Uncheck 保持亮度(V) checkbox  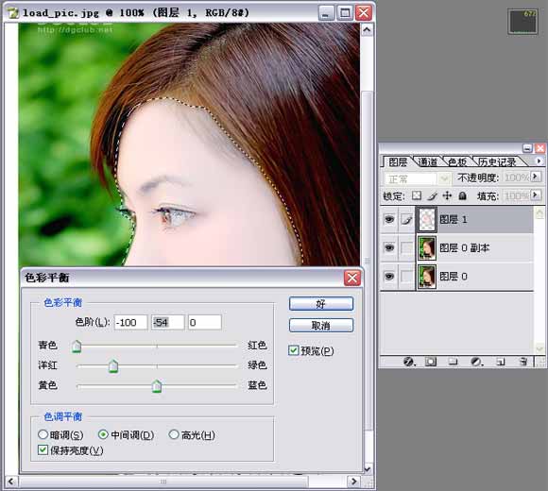coord(43,449)
